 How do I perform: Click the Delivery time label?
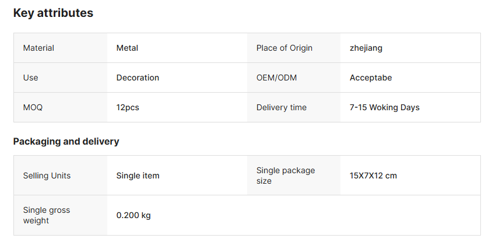coord(281,107)
